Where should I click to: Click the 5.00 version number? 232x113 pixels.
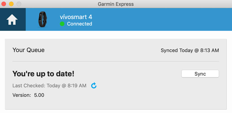tap(39, 95)
